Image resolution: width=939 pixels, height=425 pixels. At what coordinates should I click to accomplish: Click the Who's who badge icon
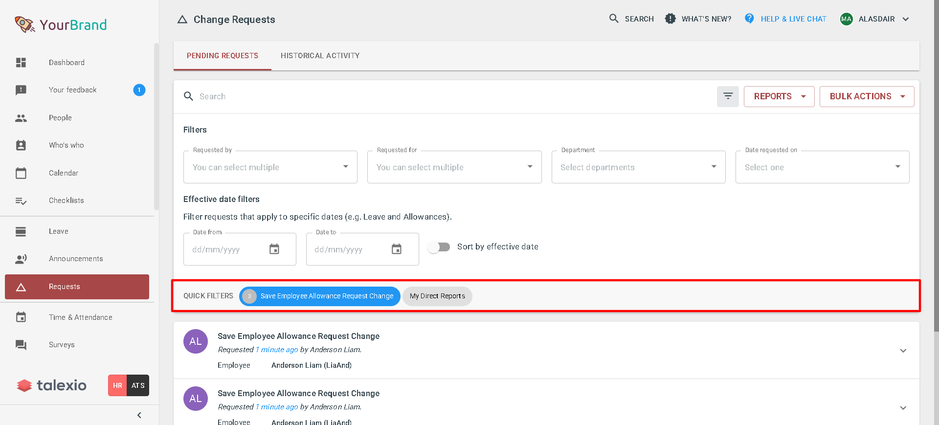point(21,145)
